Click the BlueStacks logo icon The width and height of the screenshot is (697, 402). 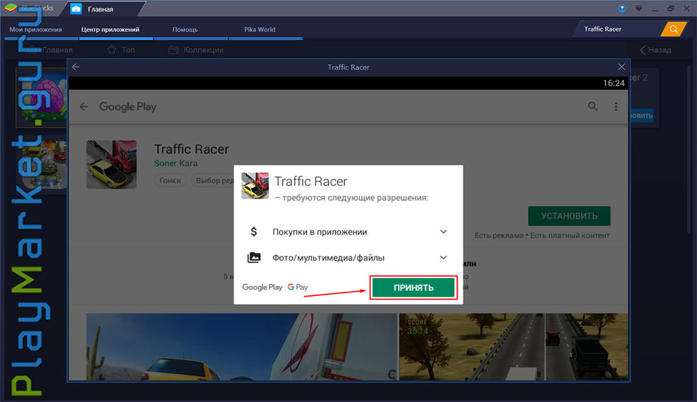[x=11, y=7]
